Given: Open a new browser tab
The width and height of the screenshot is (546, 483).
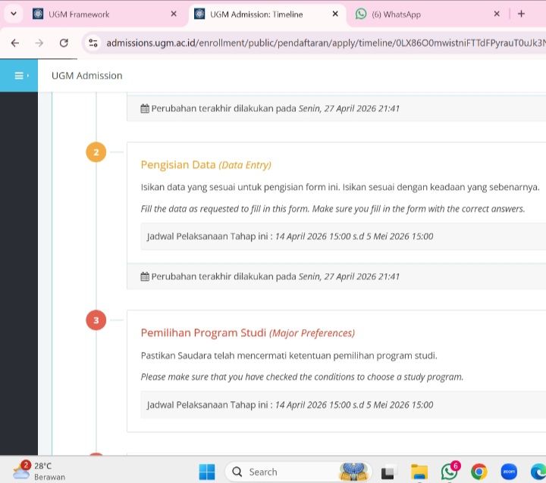Looking at the screenshot, I should [x=521, y=14].
